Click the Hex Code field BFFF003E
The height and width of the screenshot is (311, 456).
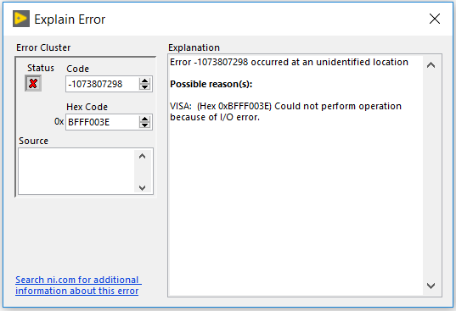pos(103,122)
